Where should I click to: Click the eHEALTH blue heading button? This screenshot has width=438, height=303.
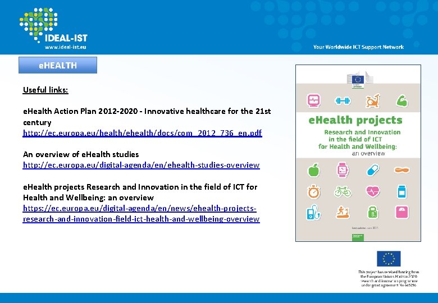(58, 65)
